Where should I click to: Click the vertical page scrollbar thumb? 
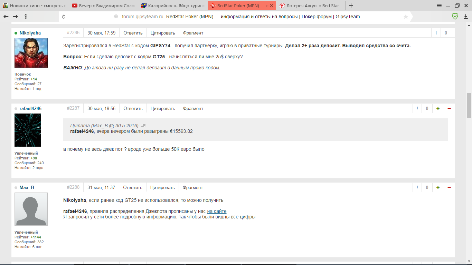point(469,106)
